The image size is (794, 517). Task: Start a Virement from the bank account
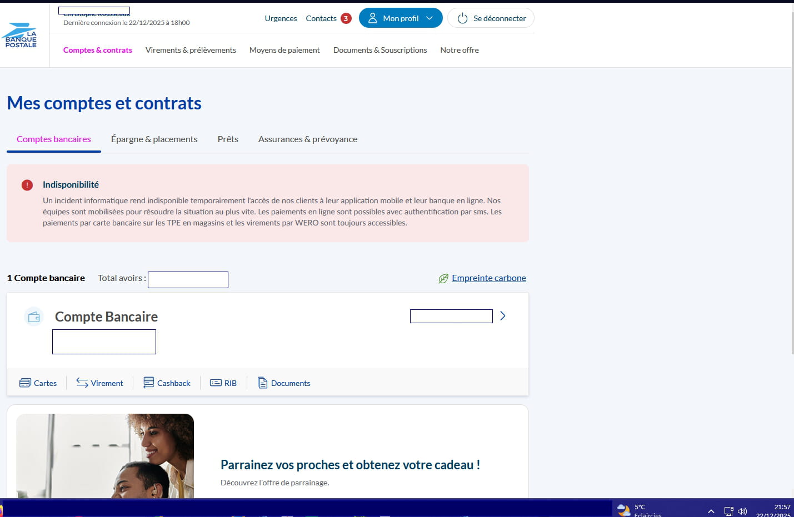[99, 383]
